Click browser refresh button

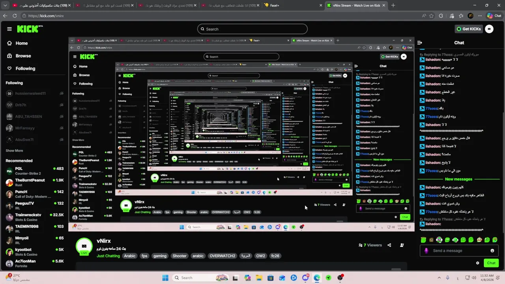[15, 16]
